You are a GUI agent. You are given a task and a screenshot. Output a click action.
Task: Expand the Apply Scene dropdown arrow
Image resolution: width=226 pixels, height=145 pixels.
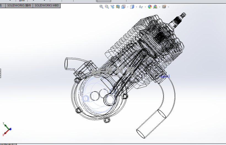159,7
